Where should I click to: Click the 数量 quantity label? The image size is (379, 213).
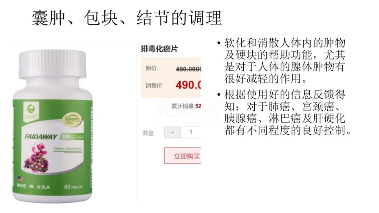[148, 133]
